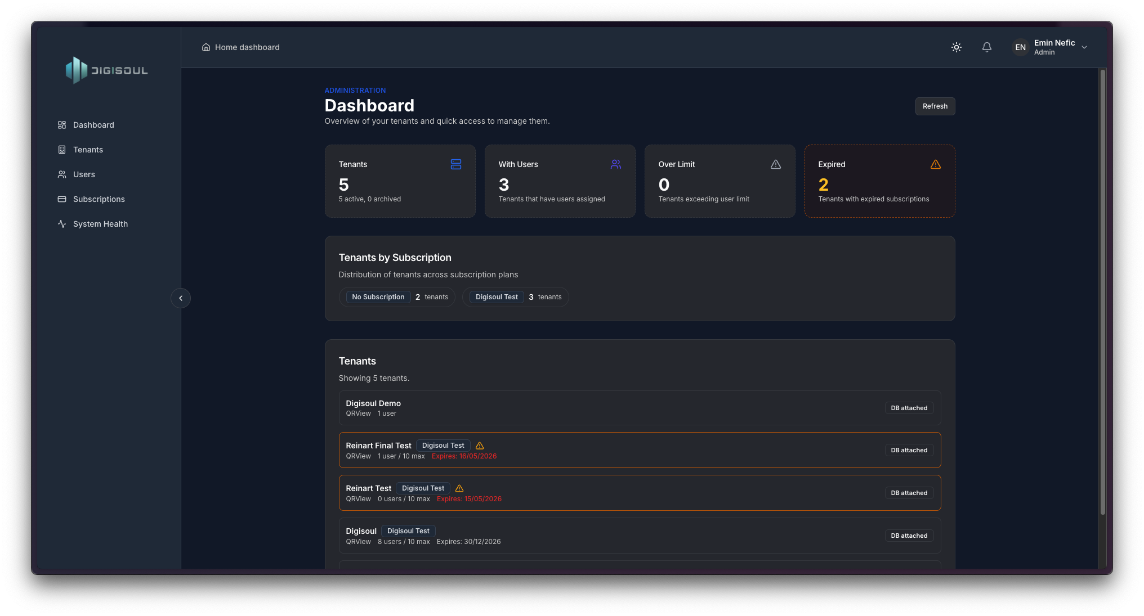The width and height of the screenshot is (1144, 616).
Task: Click the users icon on With Users card
Action: (x=616, y=164)
